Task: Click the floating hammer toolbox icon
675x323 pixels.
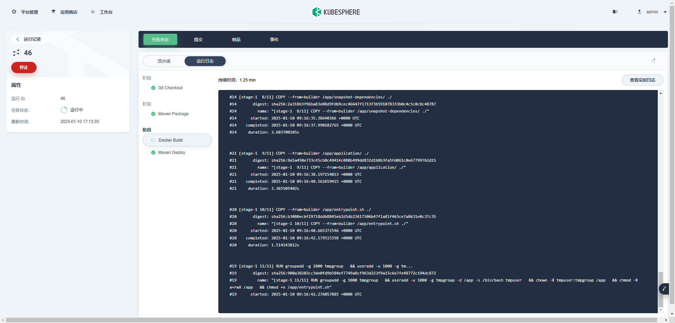Action: [664, 289]
